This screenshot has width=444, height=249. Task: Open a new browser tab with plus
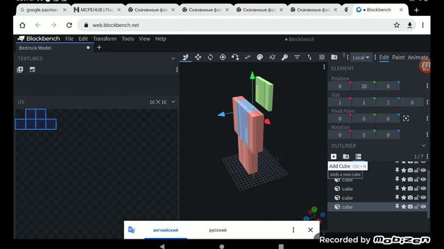pyautogui.click(x=416, y=10)
